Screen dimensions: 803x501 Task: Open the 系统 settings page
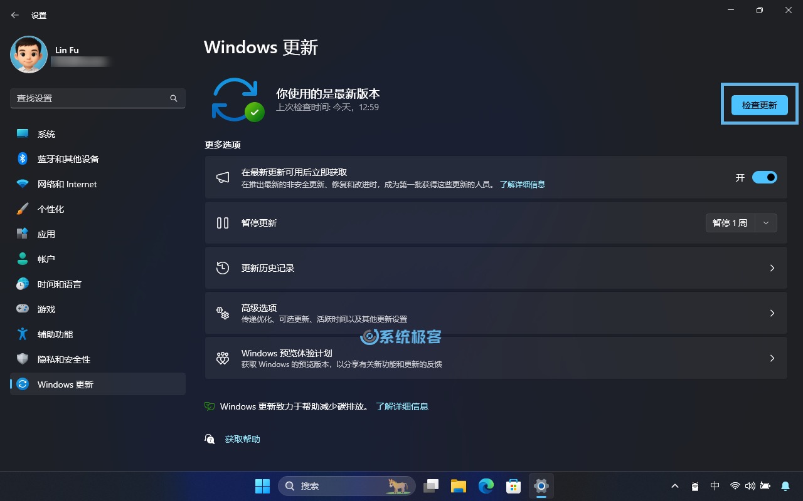point(98,134)
